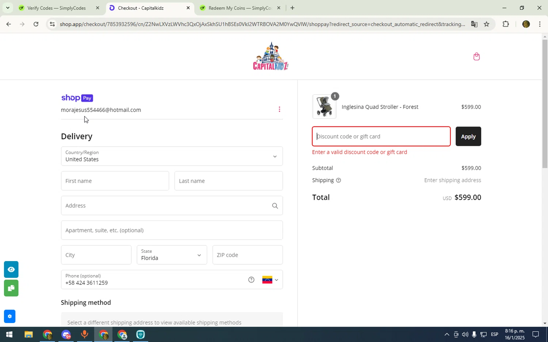Image resolution: width=548 pixels, height=342 pixels.
Task: Click the eye icon in left sidebar
Action: coord(11,269)
